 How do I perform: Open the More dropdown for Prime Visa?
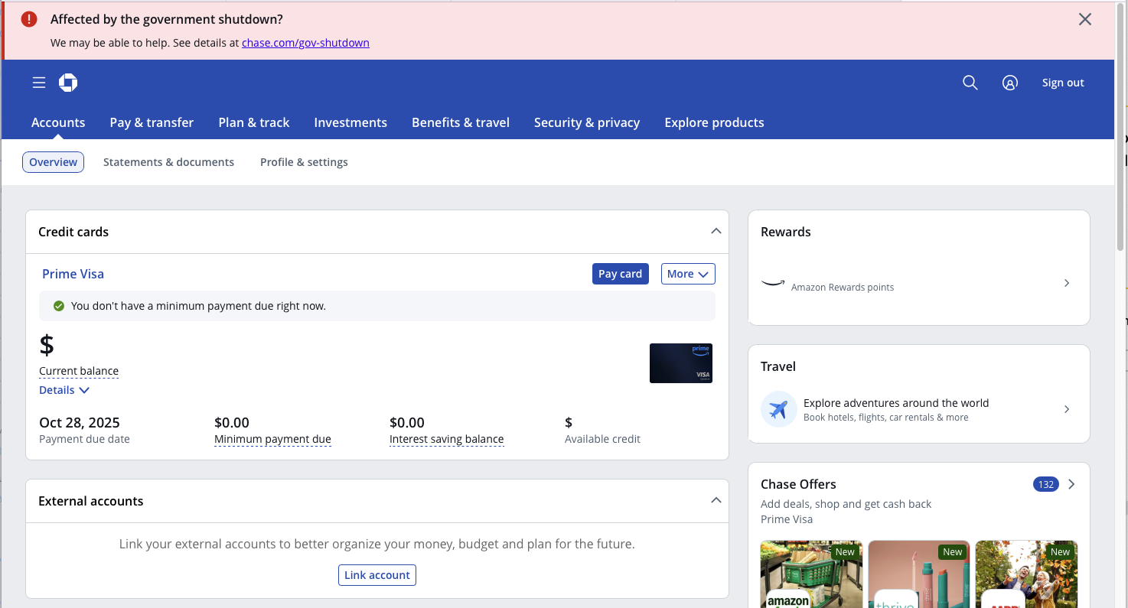pyautogui.click(x=687, y=273)
